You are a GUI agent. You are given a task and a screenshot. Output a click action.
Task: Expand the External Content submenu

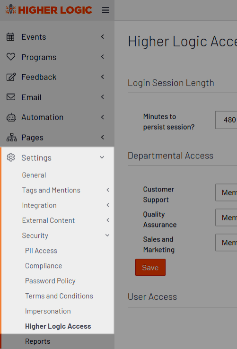pos(108,220)
